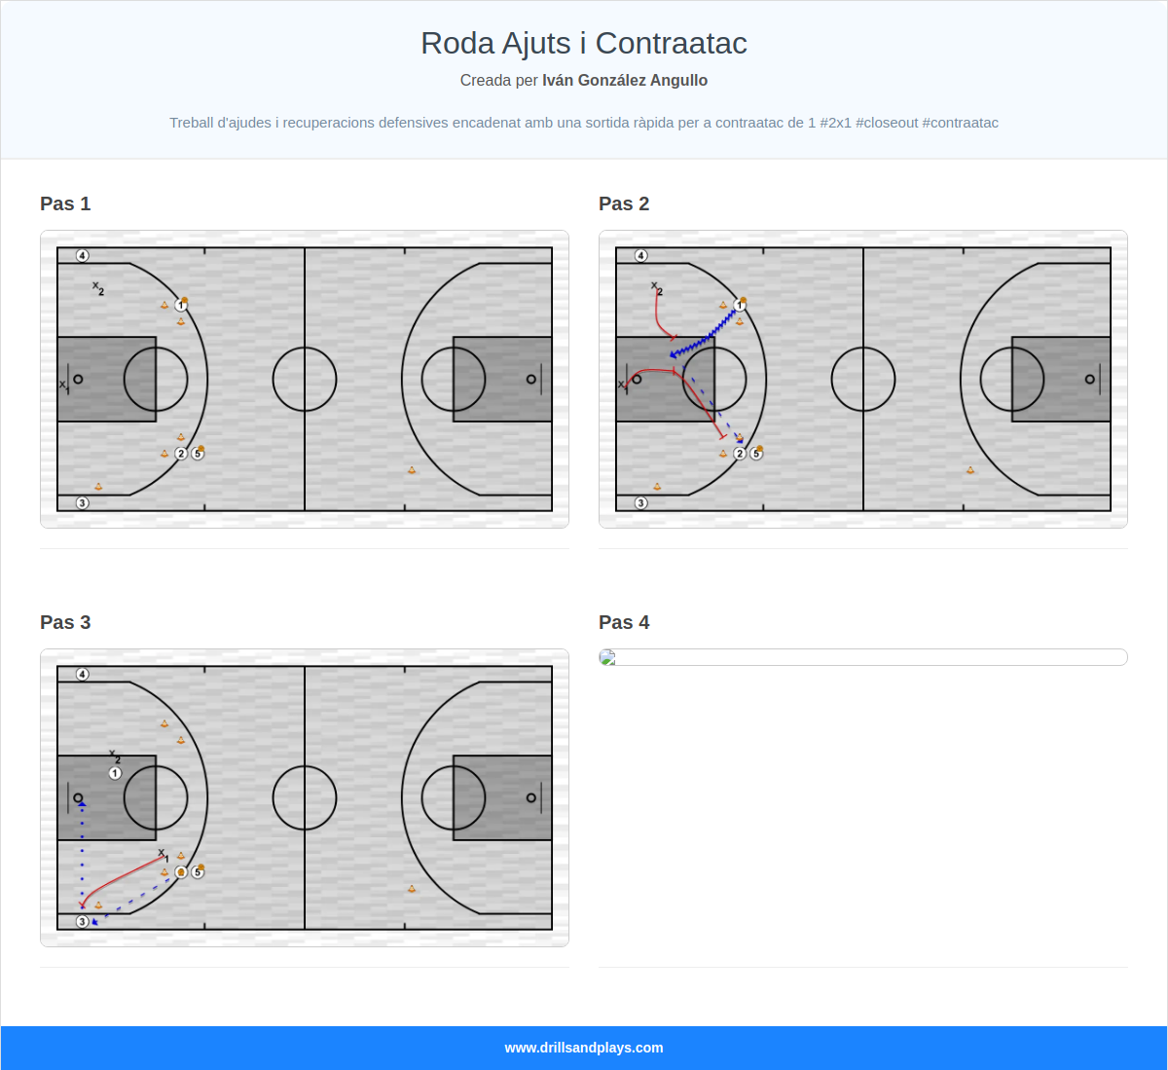Click player 3 marker in Pas 2 diagram
Viewport: 1168px width, 1070px height.
coord(641,503)
